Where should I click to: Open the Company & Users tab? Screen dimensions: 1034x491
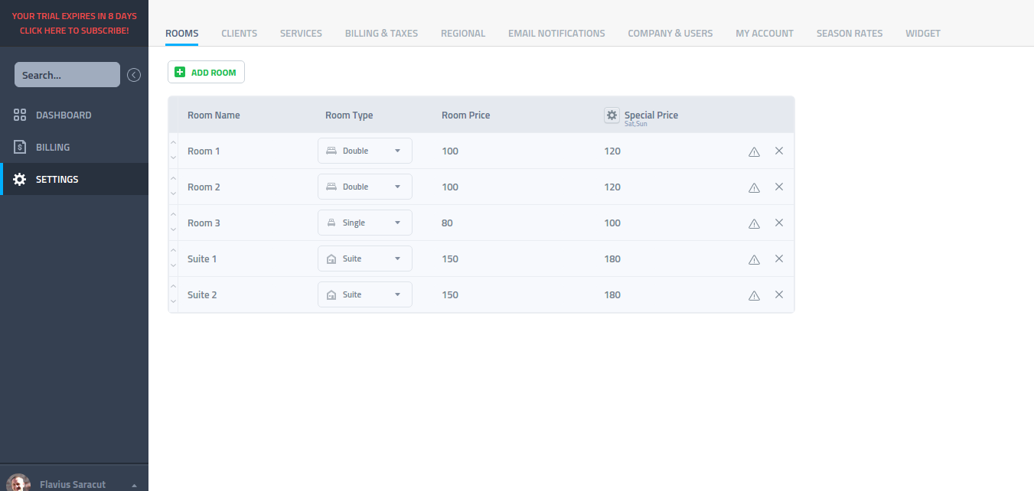[670, 33]
